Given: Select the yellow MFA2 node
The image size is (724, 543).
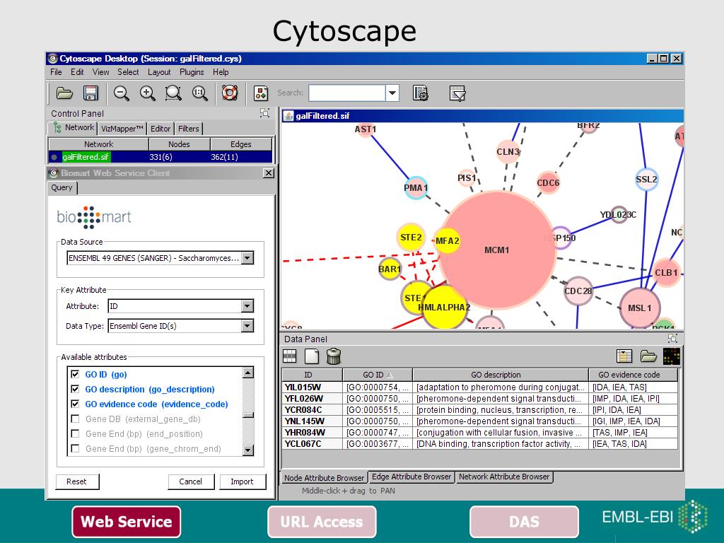Looking at the screenshot, I should click(x=447, y=240).
